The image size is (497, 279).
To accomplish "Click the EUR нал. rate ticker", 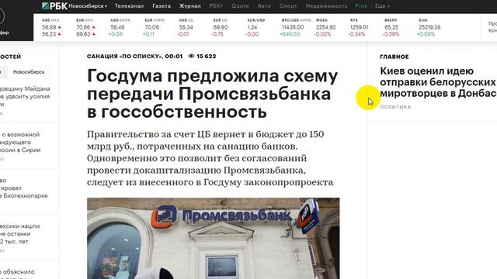I will click(x=86, y=27).
